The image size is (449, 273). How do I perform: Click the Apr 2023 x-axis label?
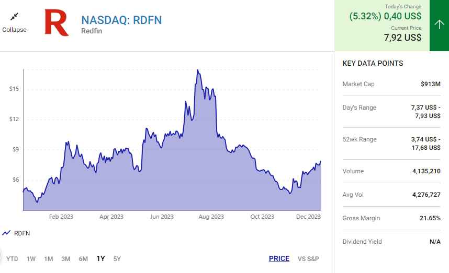click(x=111, y=217)
